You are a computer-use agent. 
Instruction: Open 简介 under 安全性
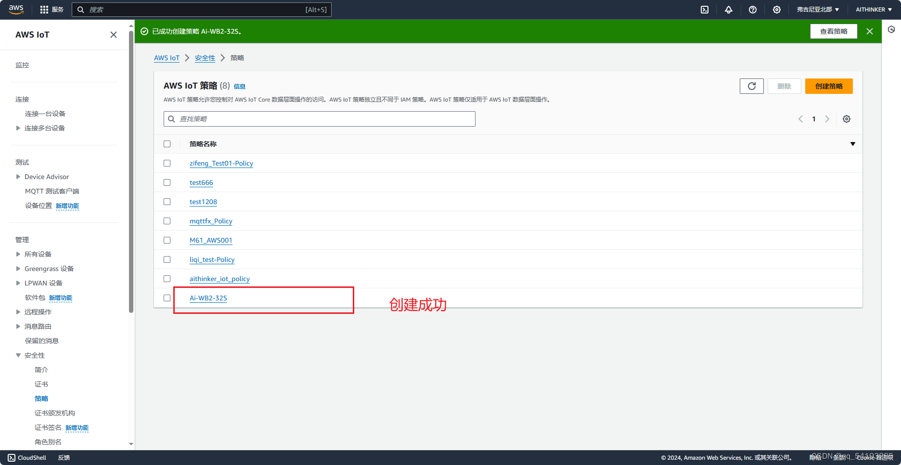(x=41, y=370)
